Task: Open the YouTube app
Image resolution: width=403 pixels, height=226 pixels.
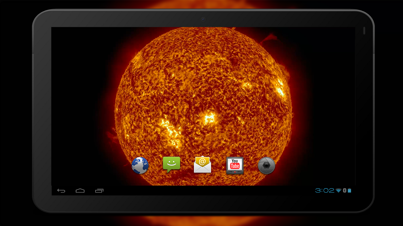Action: point(235,166)
